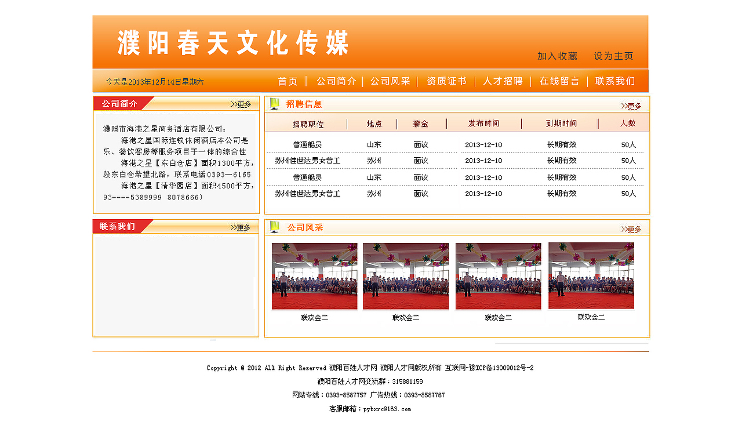This screenshot has height=432, width=742.
Task: Click the first 联欢会二 photo thumbnail
Action: 314,276
